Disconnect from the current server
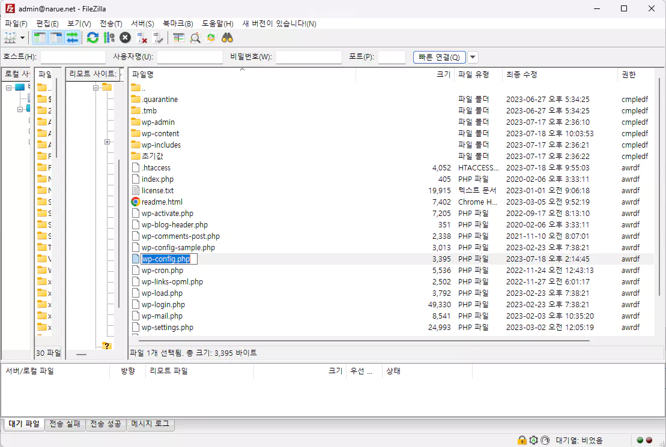The image size is (666, 447). (x=142, y=38)
